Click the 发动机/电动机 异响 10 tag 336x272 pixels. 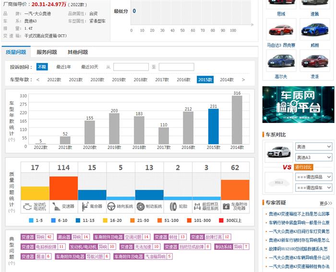tap(93, 247)
